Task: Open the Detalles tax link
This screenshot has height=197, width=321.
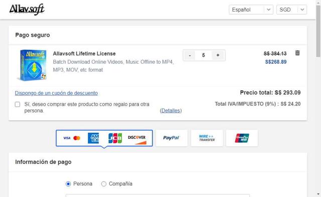Action: [171, 111]
